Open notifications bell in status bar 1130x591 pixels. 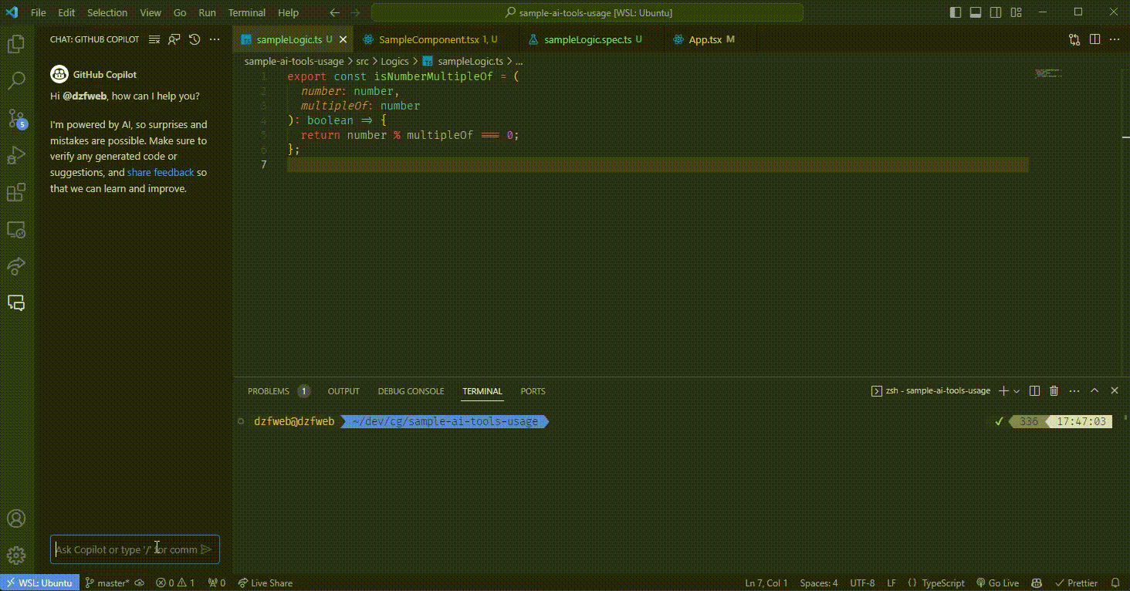pos(1115,583)
